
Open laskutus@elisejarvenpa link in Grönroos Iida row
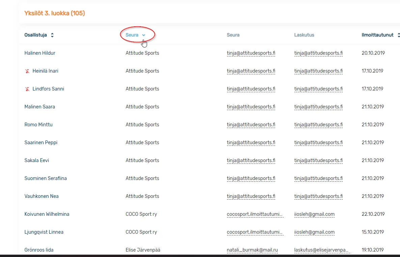pos(322,250)
